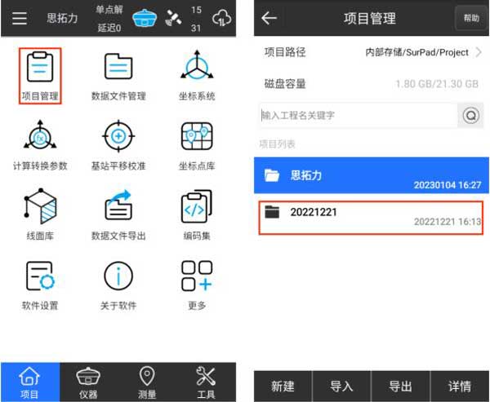Screen dimensions: 490x402
Task: Click 思拓力 project name in header
Action: tap(62, 18)
